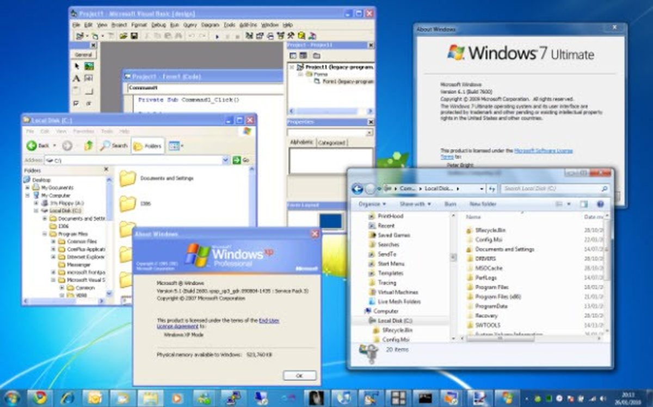Open Windows Media Player from taskbar
This screenshot has height=407, width=653.
point(177,398)
